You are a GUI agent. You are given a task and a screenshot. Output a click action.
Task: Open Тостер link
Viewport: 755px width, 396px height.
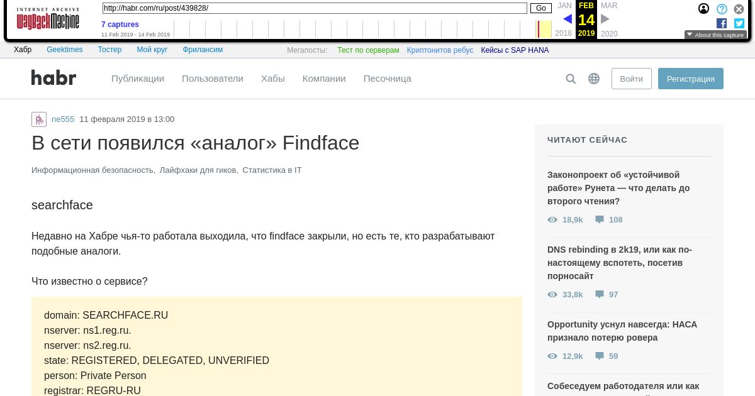coord(110,50)
